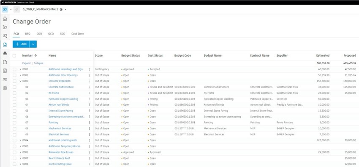The image size is (359, 167).
Task: Expand PCO row 0002
Action: pos(20,75)
